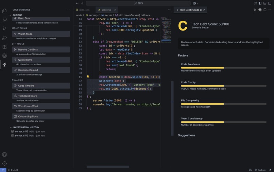
Task: Open Run and Debug view
Action: (4, 38)
